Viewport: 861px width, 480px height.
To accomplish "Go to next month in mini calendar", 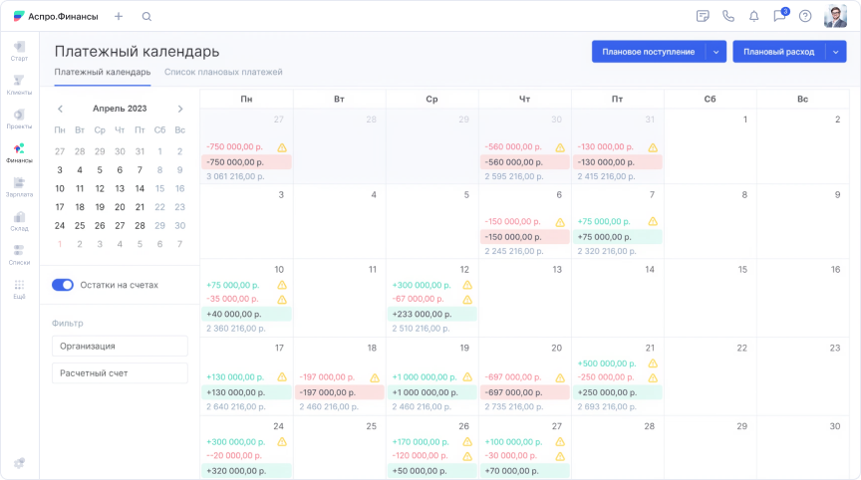I will 180,109.
